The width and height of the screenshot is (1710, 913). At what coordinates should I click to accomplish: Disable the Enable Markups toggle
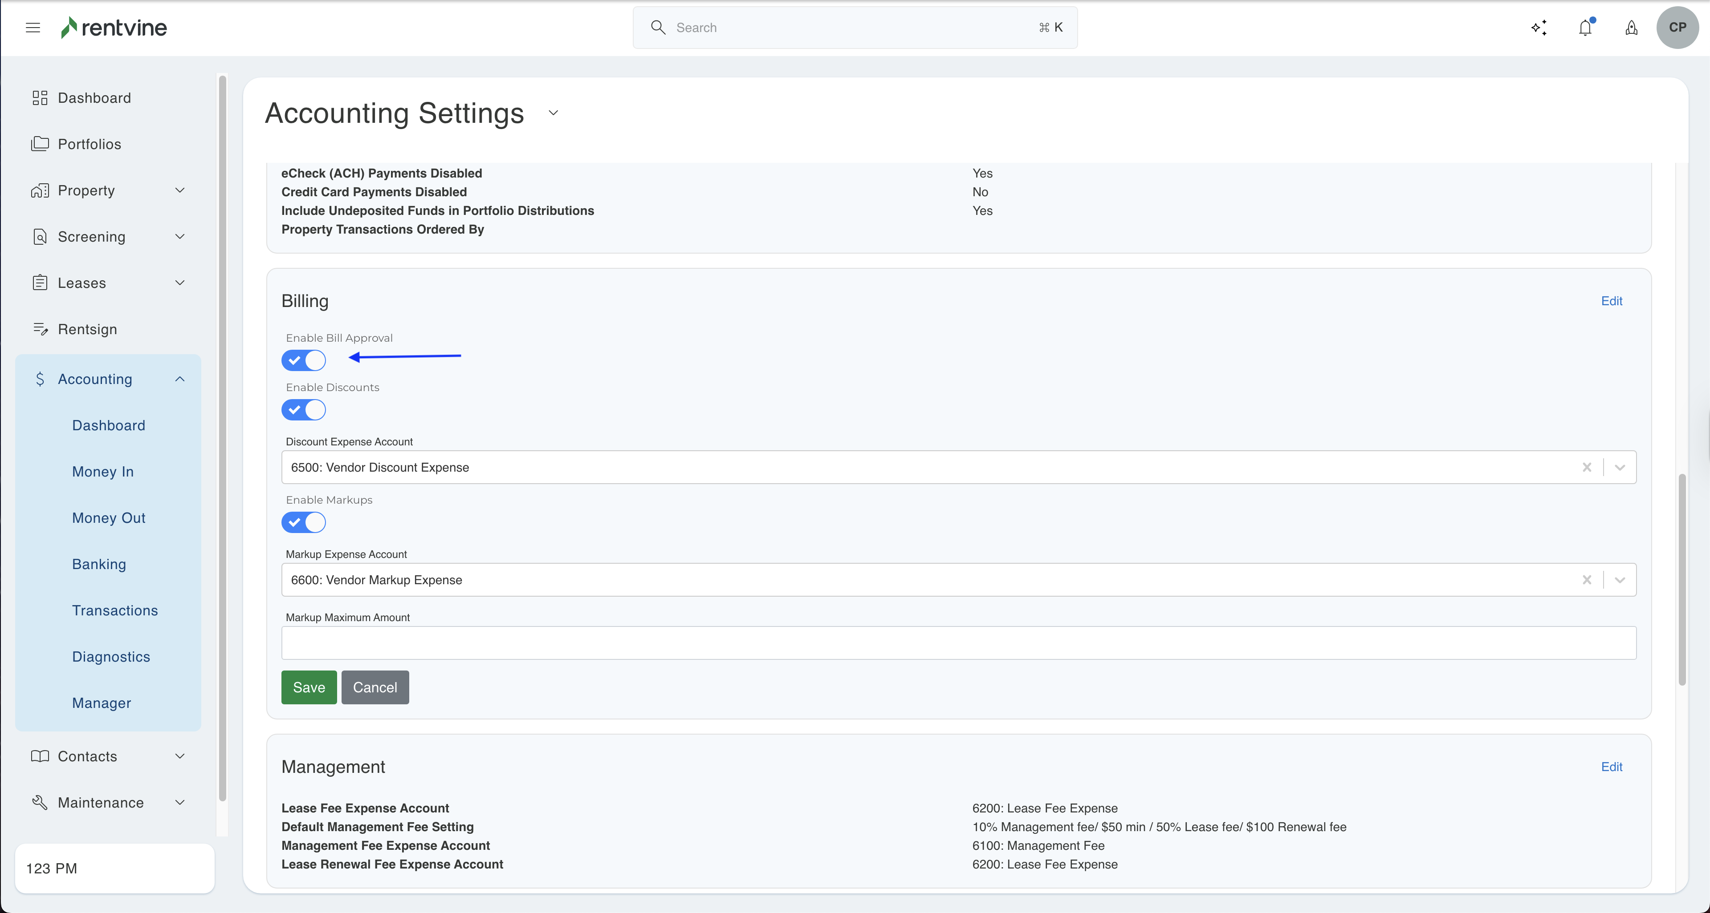(304, 522)
